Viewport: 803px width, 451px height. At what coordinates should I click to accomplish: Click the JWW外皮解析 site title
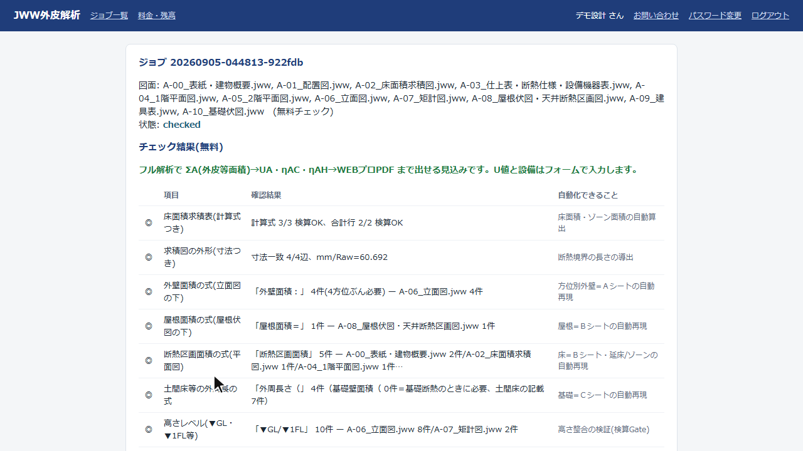pyautogui.click(x=47, y=15)
